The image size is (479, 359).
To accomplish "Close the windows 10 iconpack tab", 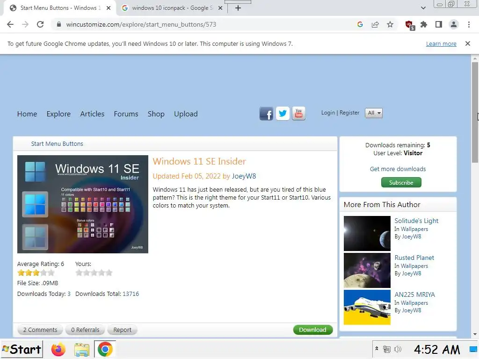I will pyautogui.click(x=220, y=8).
